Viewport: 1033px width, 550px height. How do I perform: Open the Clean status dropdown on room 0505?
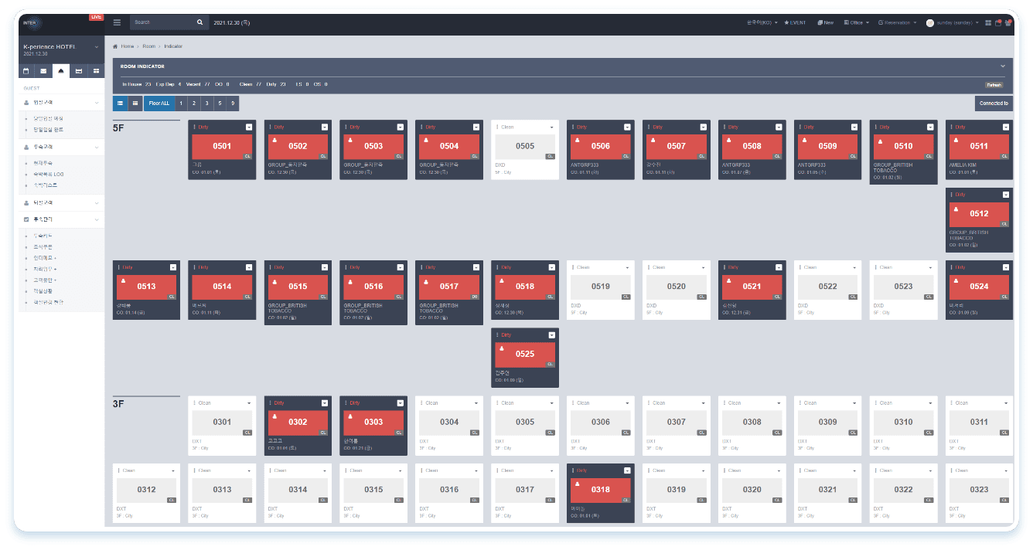pyautogui.click(x=551, y=127)
